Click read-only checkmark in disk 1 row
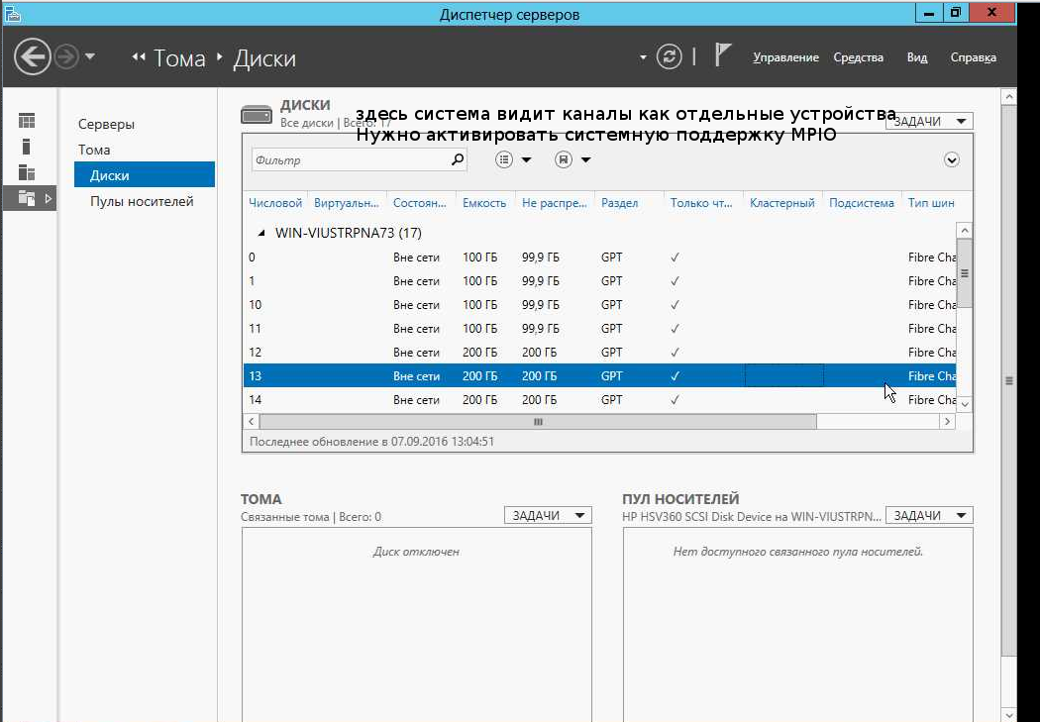The image size is (1040, 722). click(675, 281)
